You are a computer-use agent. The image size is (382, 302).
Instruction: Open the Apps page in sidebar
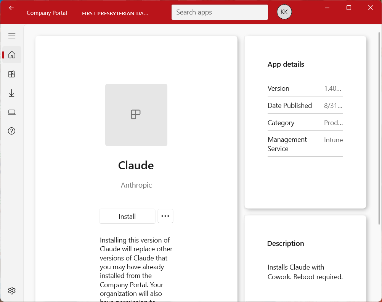click(x=12, y=74)
